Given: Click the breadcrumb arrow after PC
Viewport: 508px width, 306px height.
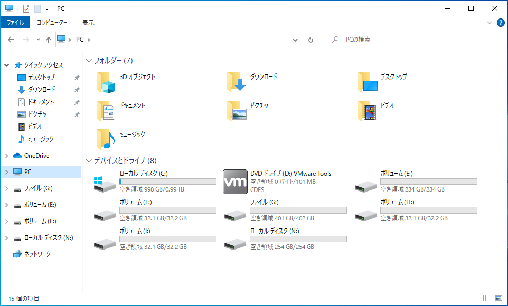Looking at the screenshot, I should coord(89,40).
